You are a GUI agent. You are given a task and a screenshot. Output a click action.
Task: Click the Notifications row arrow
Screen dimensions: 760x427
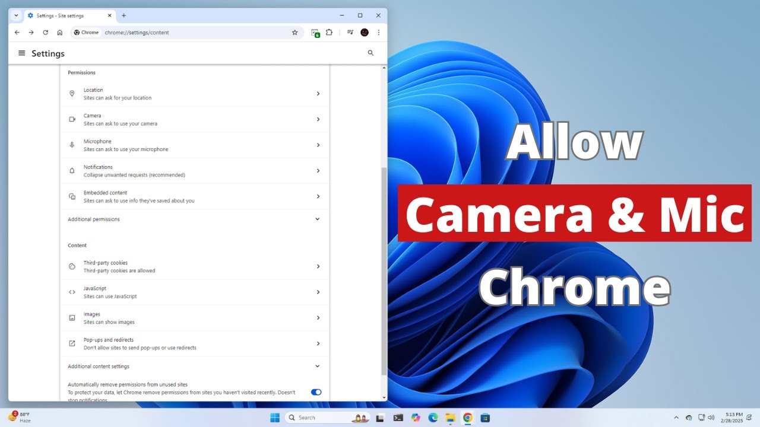coord(318,171)
